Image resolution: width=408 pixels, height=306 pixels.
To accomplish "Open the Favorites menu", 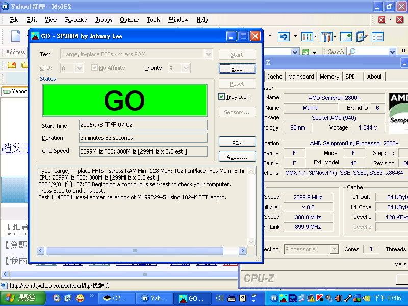I will point(75,20).
